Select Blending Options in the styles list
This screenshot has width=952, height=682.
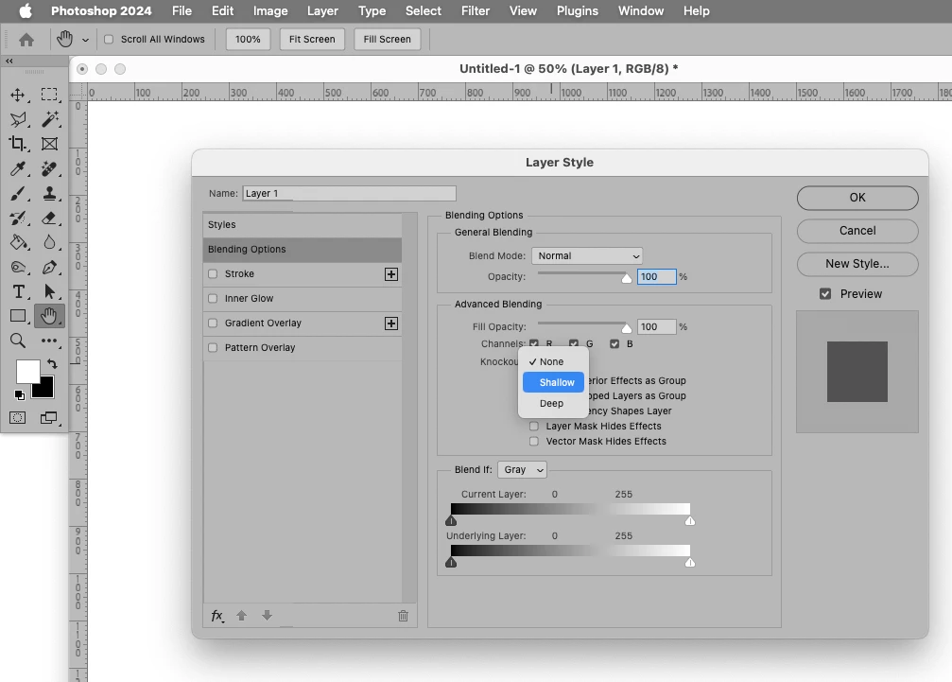(x=303, y=250)
